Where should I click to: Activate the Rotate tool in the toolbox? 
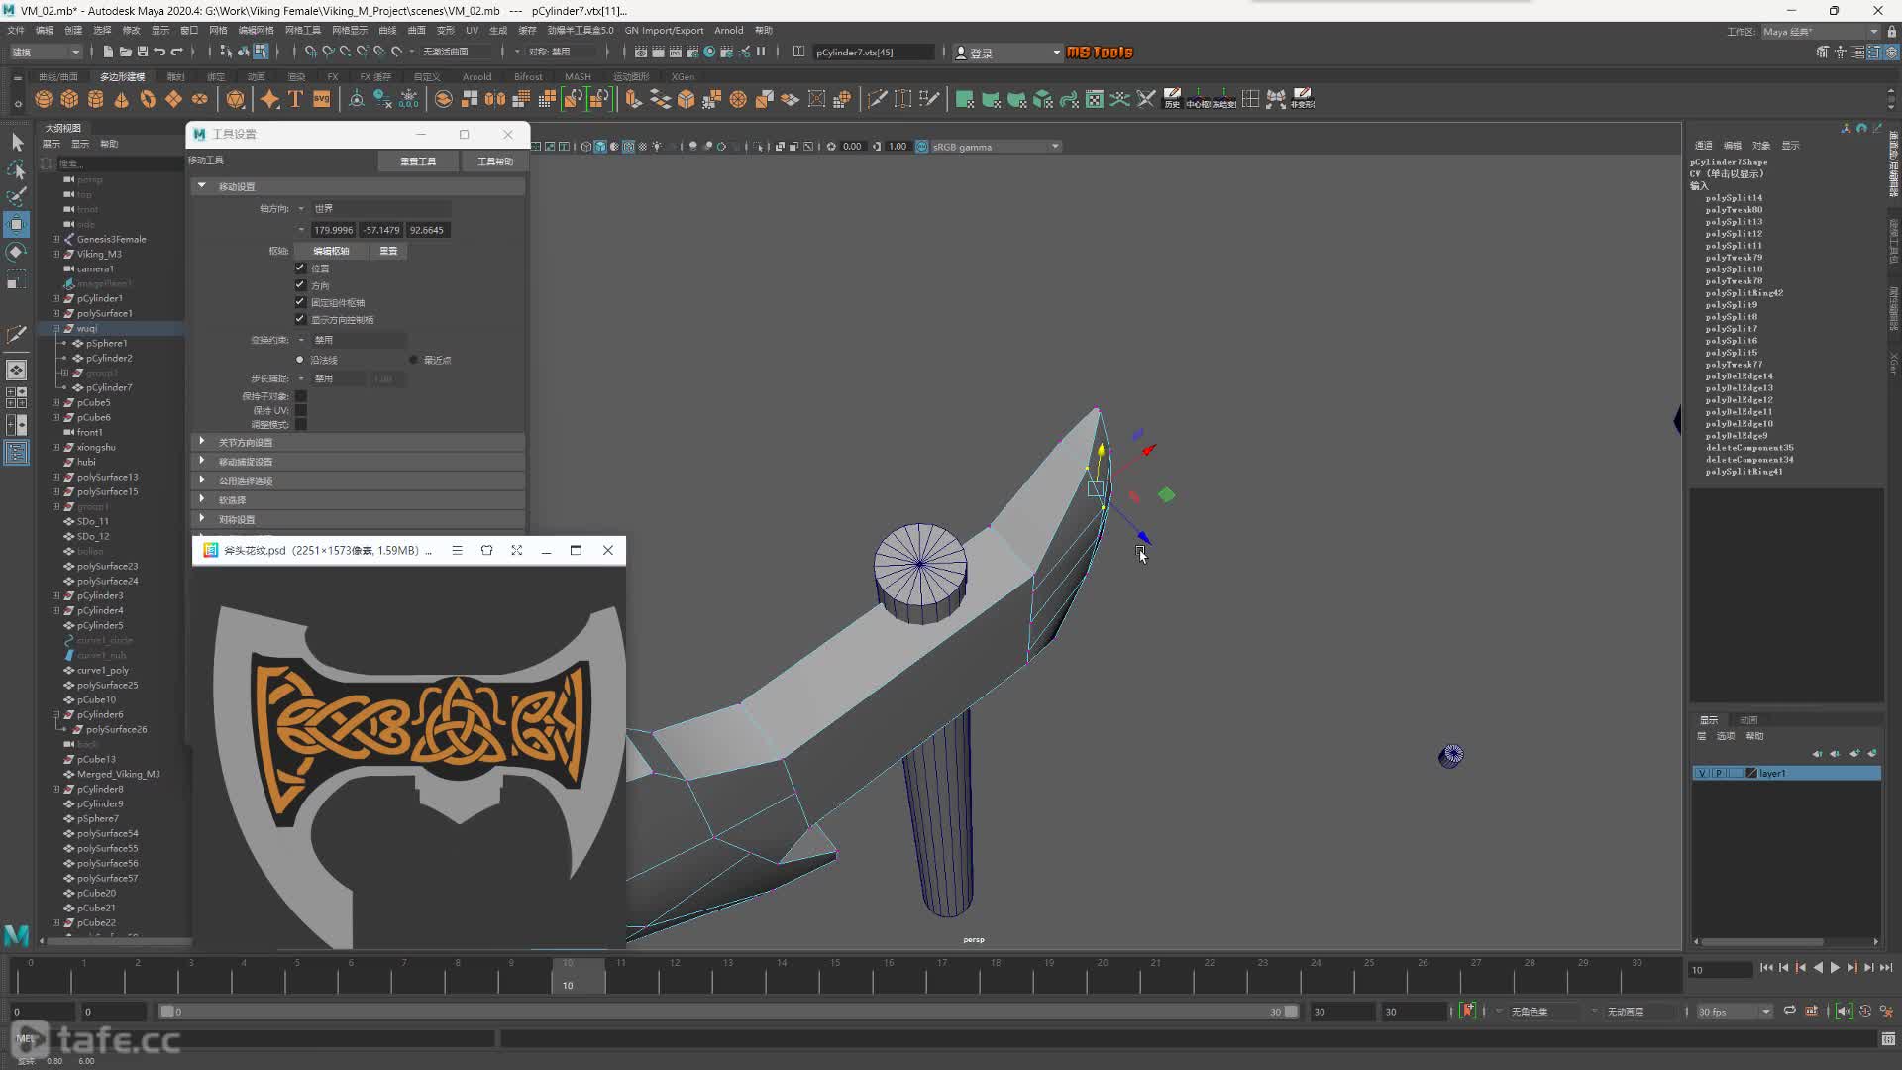click(x=17, y=253)
